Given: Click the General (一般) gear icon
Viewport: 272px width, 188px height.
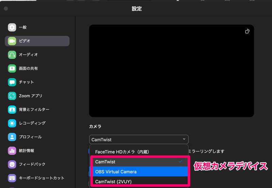Looking at the screenshot, I should point(12,27).
